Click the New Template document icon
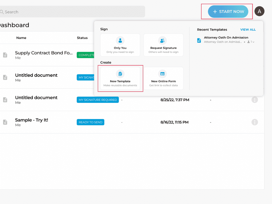 point(120,74)
